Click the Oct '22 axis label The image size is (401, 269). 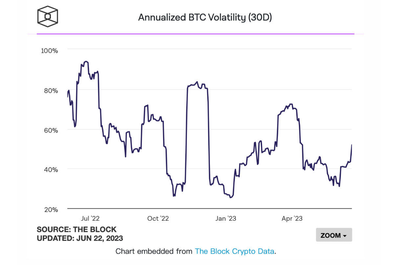click(158, 218)
